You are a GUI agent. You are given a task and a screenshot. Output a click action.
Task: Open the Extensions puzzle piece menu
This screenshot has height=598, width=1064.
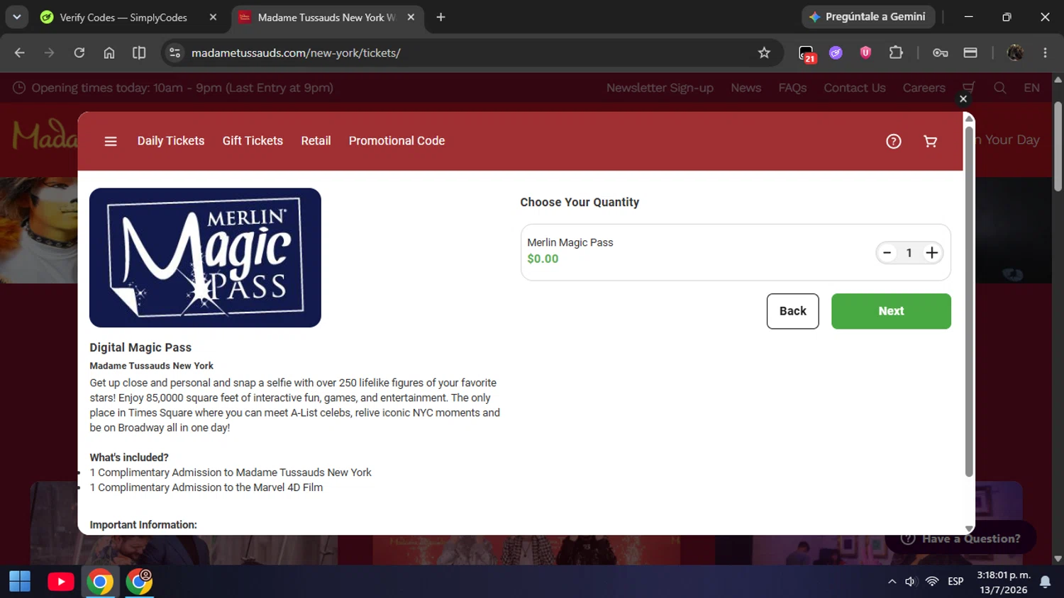click(896, 52)
